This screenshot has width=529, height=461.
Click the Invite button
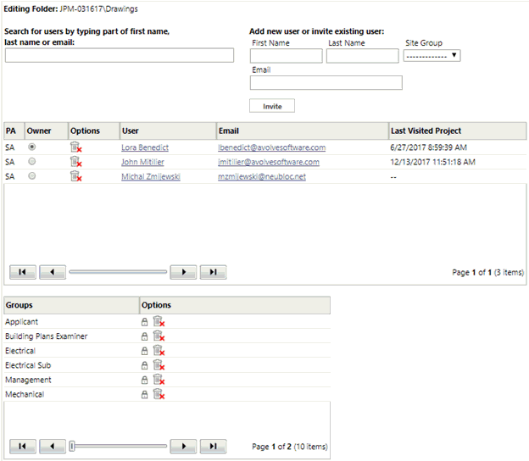272,106
